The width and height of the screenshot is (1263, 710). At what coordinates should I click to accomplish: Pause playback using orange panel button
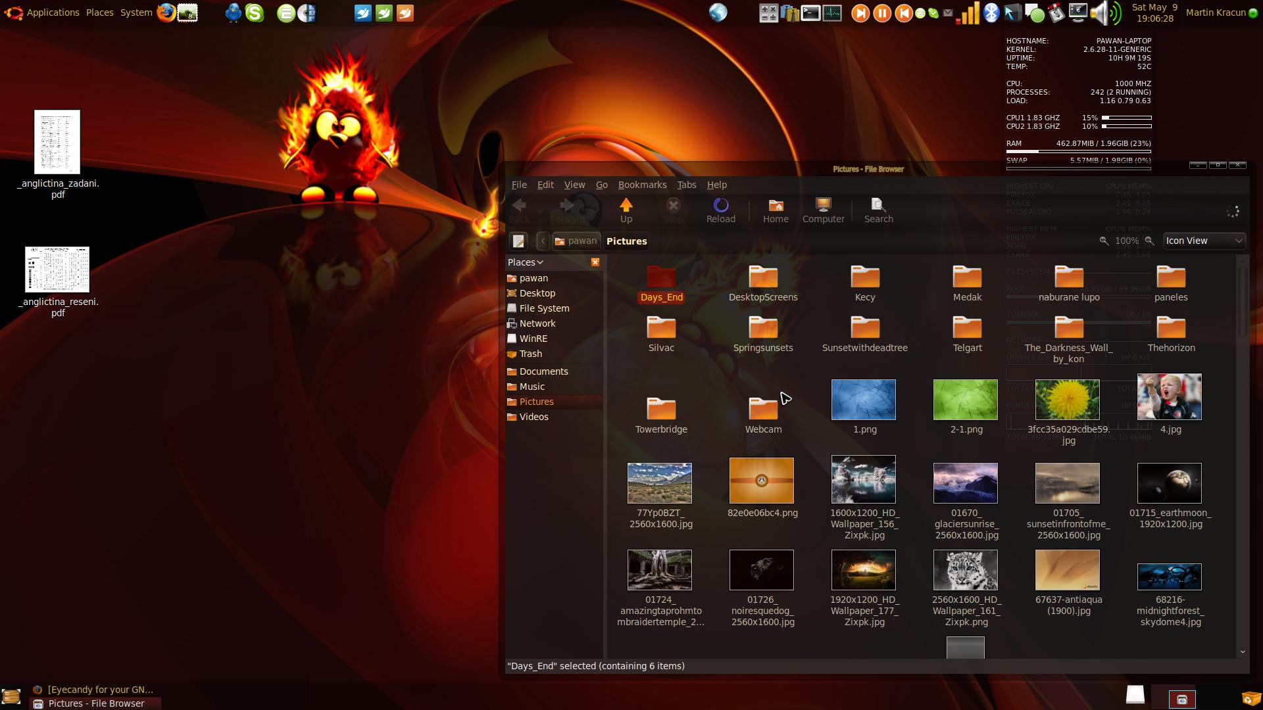[x=882, y=12]
